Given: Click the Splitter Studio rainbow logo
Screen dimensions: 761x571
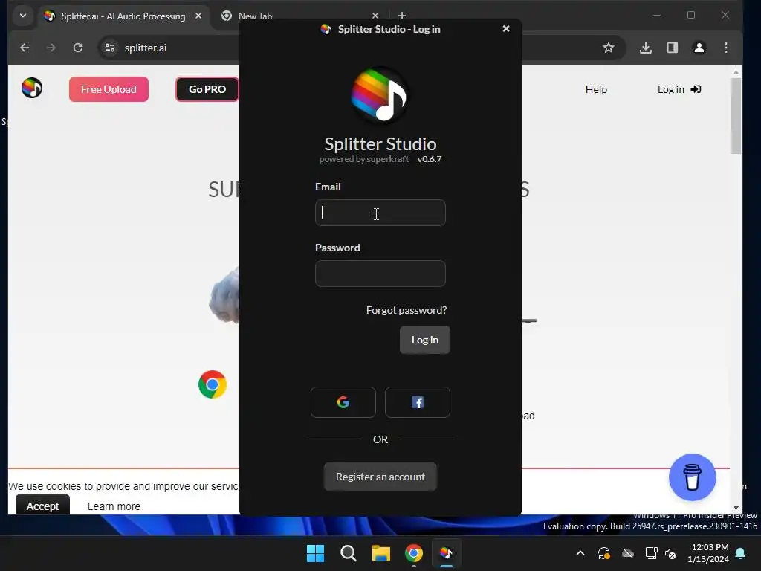Looking at the screenshot, I should [380, 95].
